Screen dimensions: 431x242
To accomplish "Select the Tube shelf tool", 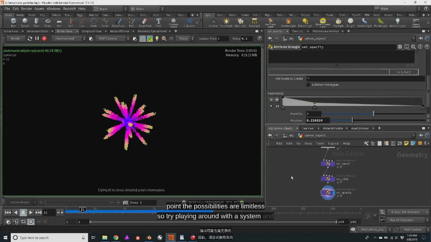I will tap(36, 23).
